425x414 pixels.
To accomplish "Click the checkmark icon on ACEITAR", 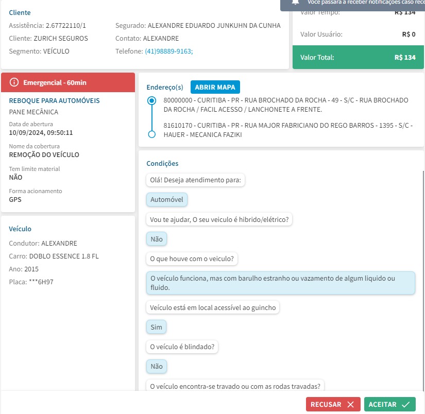I will (405, 405).
